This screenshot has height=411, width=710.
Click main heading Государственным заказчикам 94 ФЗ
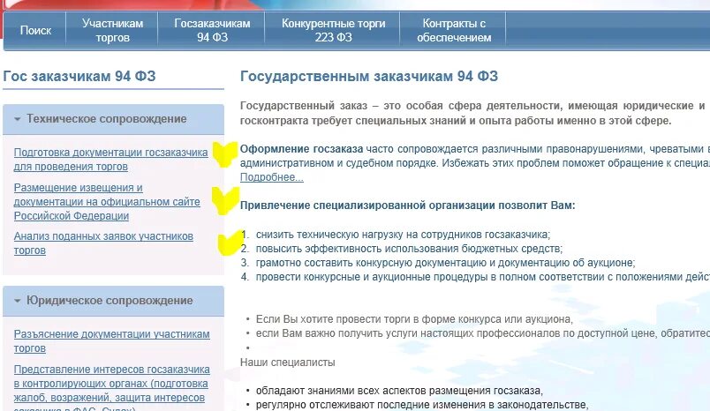pyautogui.click(x=369, y=76)
